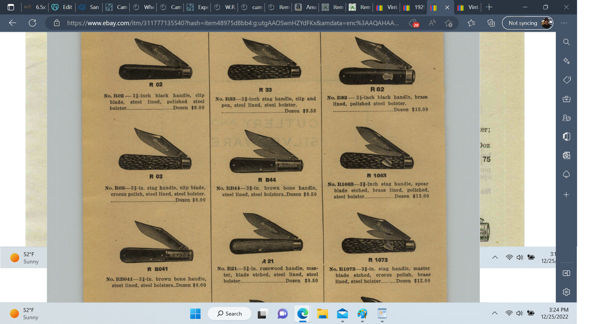This screenshot has width=593, height=324.
Task: Open WordPad on the taskbar
Action: coord(382,314)
